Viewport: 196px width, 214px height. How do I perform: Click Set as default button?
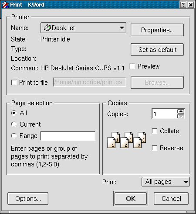[x=157, y=50]
